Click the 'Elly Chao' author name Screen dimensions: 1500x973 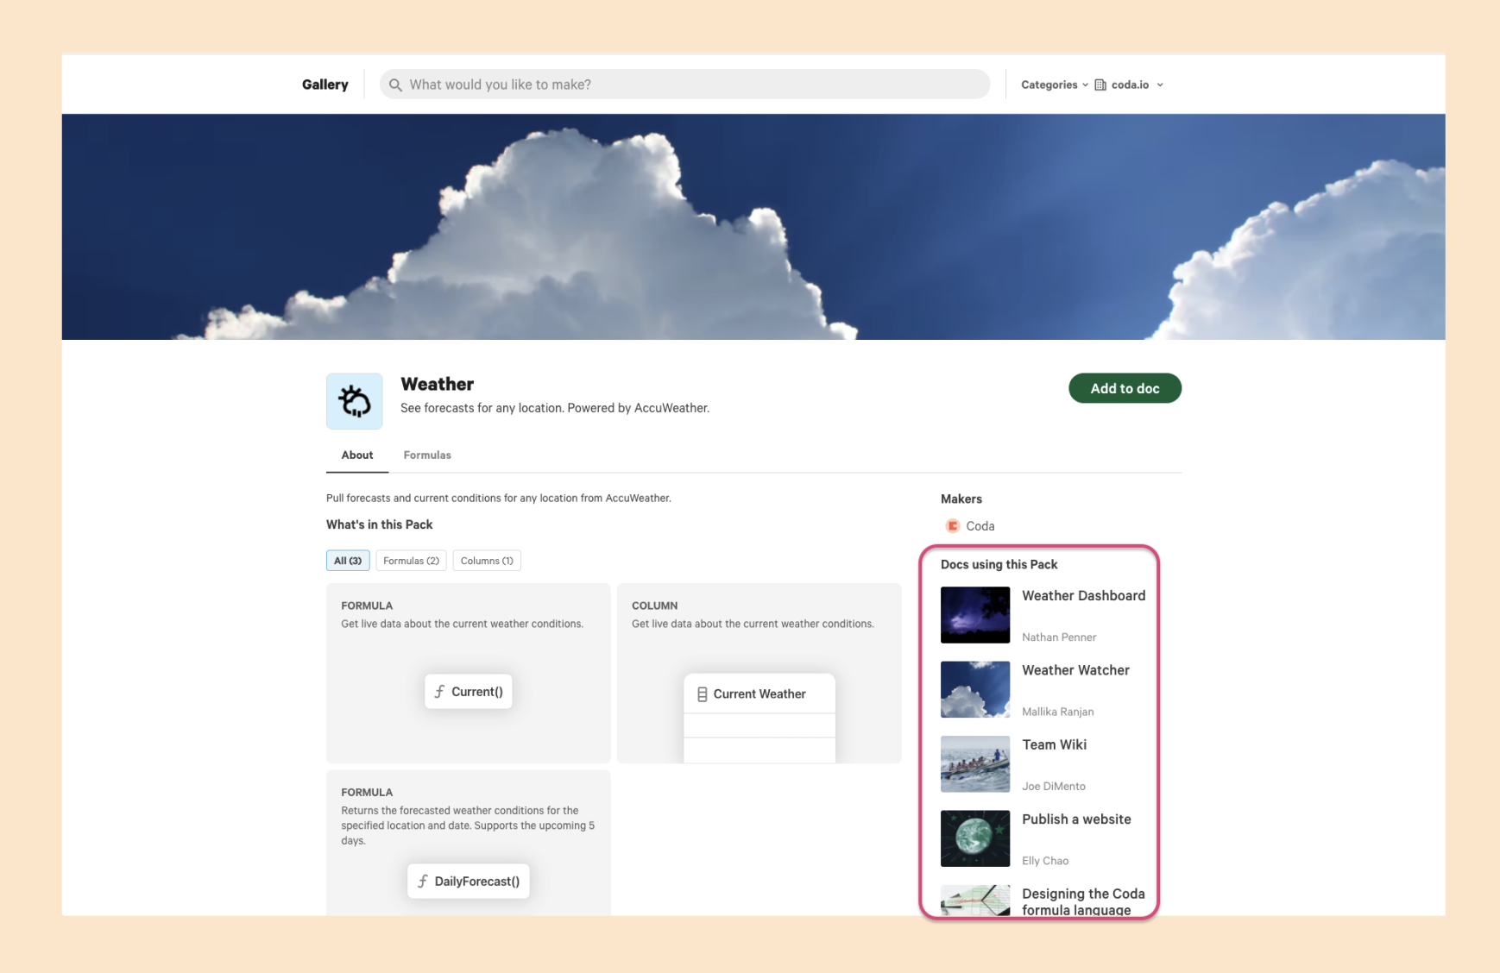click(1045, 861)
